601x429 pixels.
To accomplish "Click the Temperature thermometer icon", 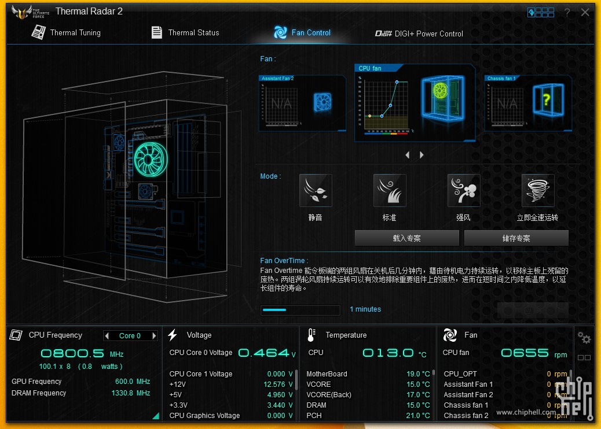I will 312,335.
